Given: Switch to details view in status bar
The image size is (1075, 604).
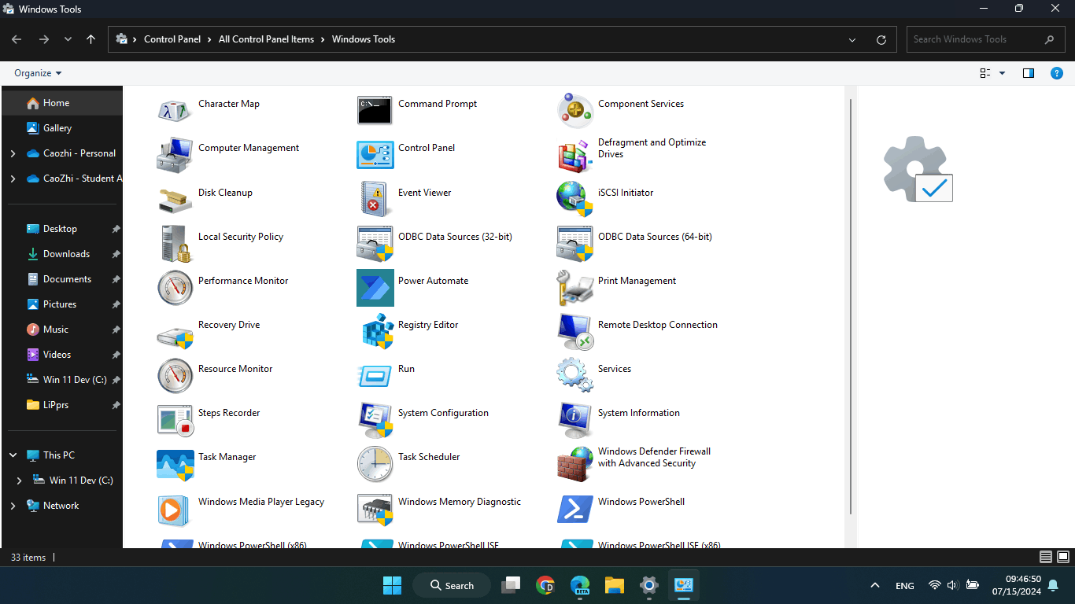Looking at the screenshot, I should click(1046, 557).
